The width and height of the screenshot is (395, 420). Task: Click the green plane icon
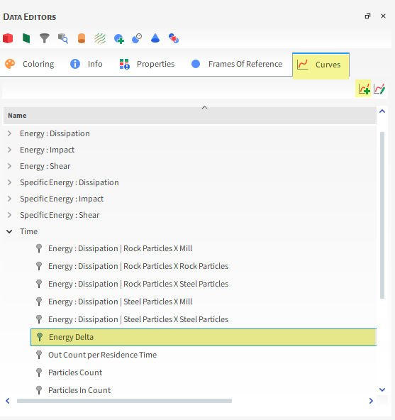tap(26, 38)
